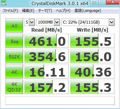Minimize the CrystalDiskMark window
The image size is (120, 109).
94,2
